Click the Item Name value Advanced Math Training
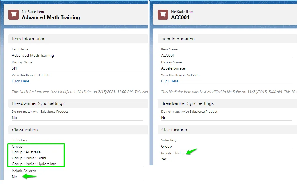298x184 pixels. point(33,55)
